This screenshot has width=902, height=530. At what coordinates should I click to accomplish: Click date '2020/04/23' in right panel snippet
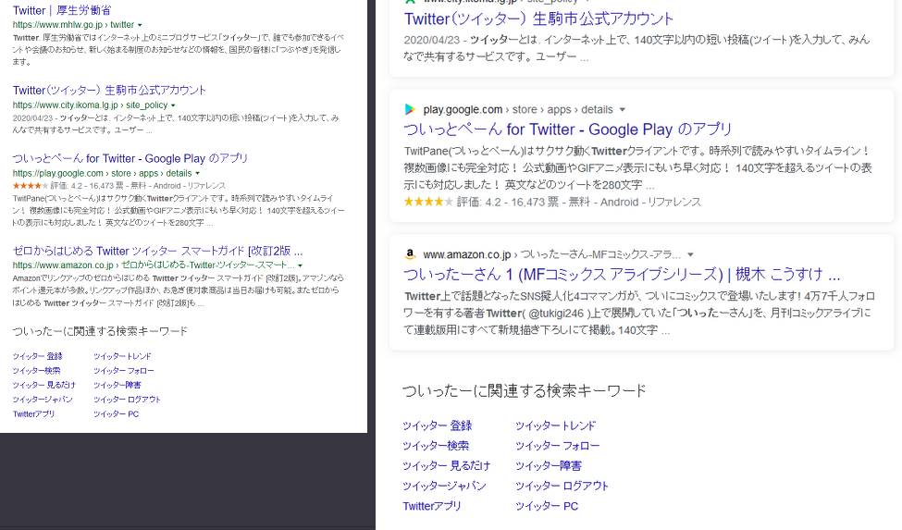[432, 41]
